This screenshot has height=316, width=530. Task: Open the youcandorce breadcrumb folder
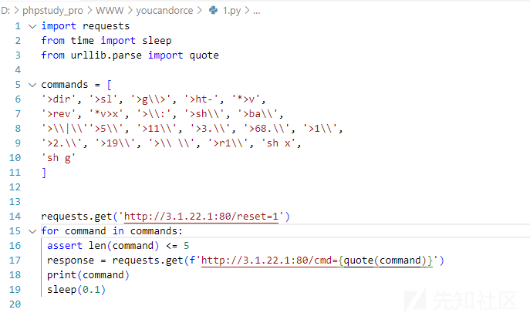[164, 11]
